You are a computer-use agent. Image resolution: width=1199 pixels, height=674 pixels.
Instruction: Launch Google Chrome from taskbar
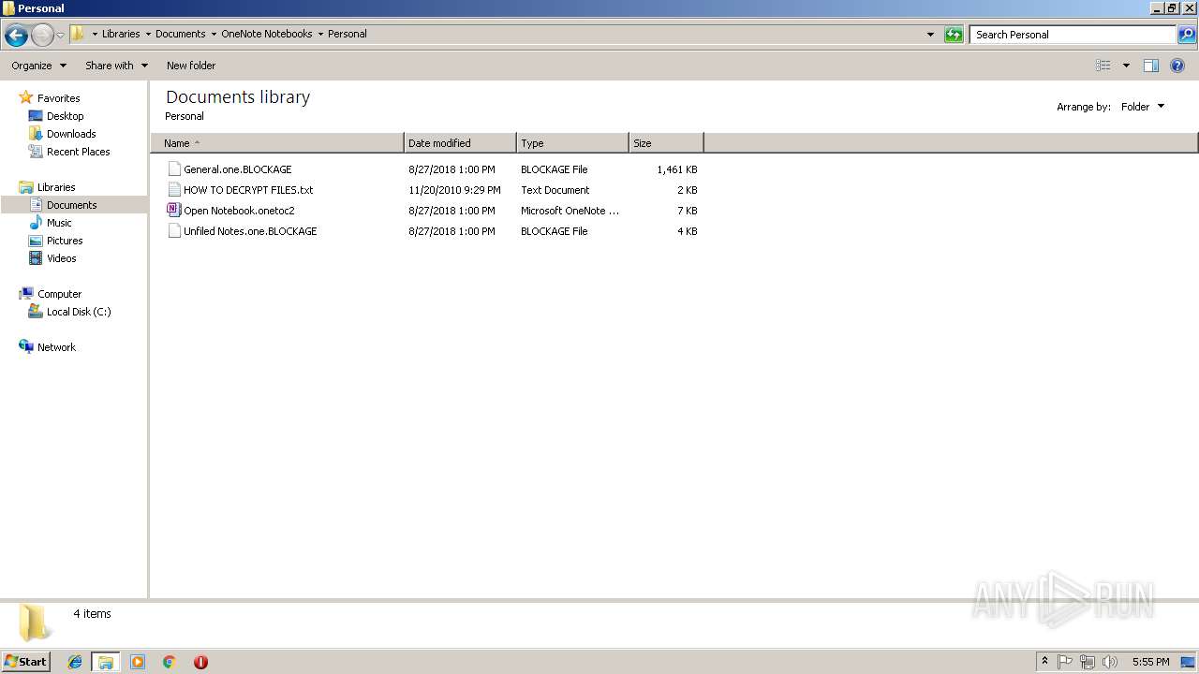(169, 662)
